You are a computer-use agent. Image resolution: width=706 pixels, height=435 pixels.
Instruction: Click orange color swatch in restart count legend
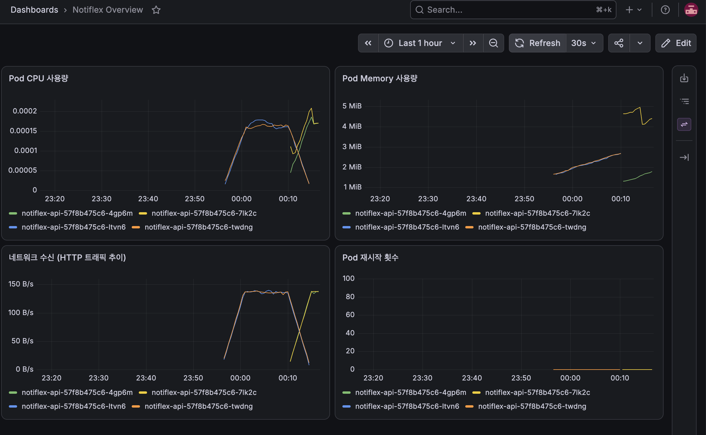click(x=469, y=406)
